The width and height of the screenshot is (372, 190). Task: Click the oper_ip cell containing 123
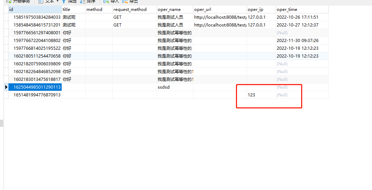point(261,95)
